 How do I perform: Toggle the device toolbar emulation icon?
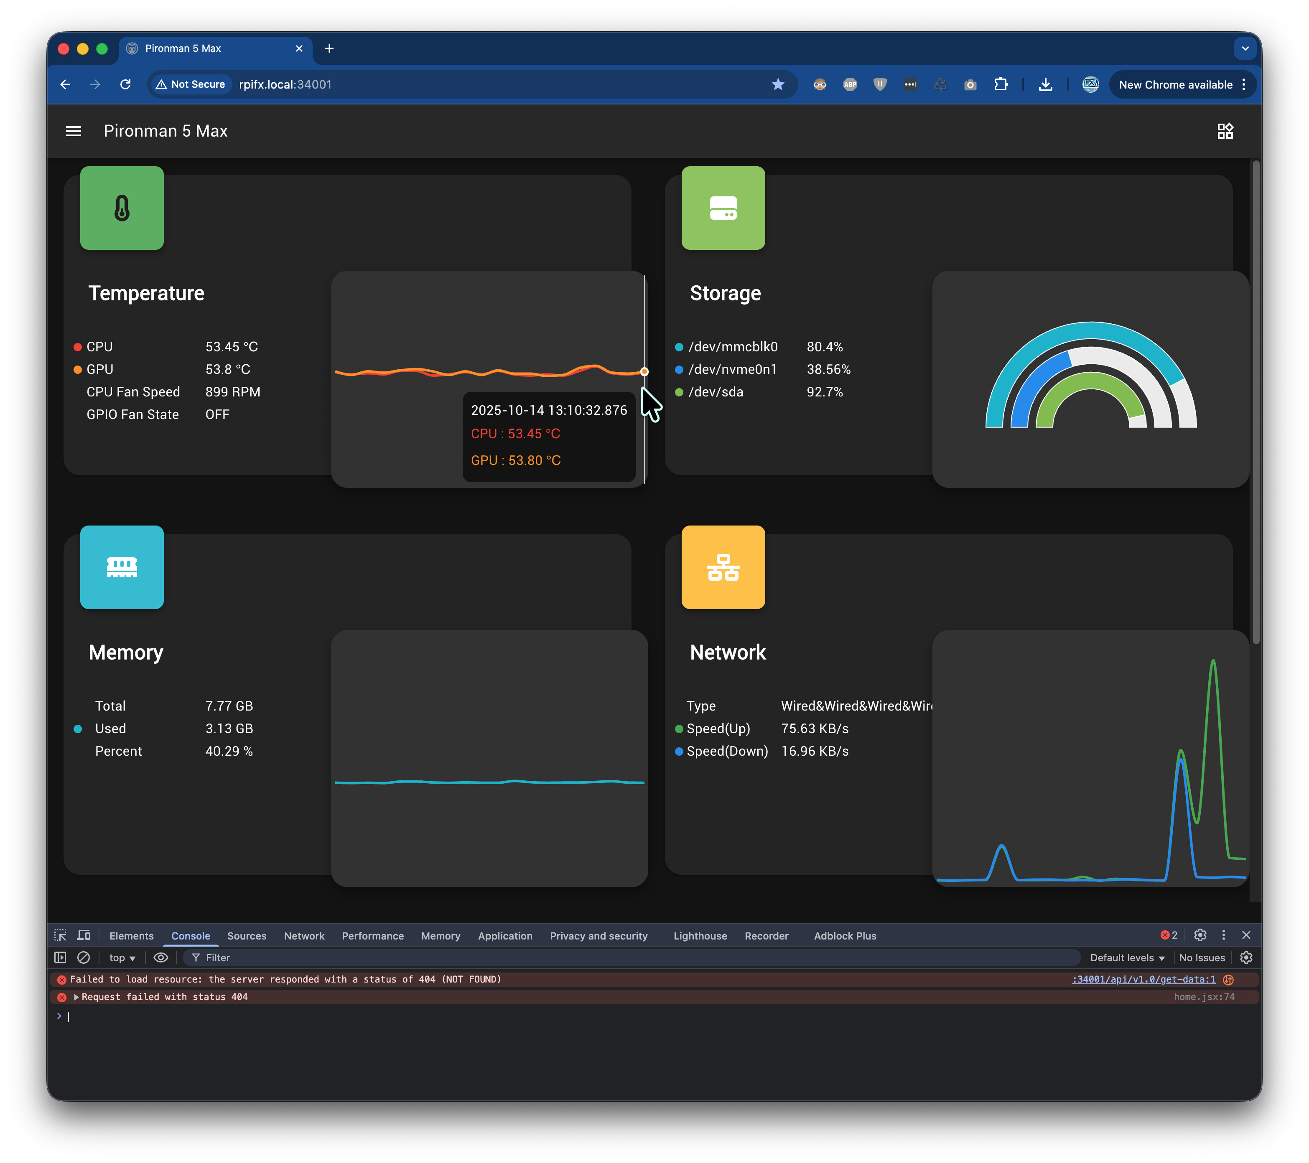click(83, 935)
